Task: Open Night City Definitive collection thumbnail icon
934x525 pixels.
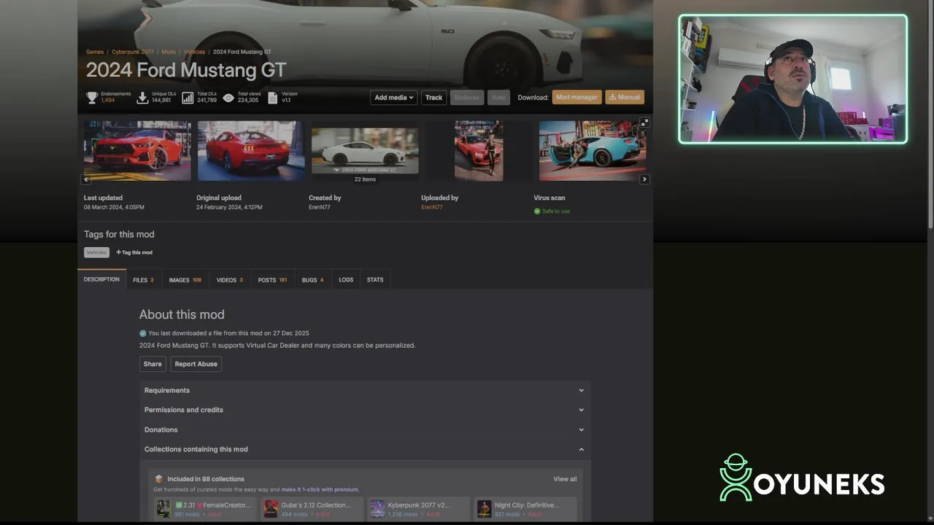Action: (x=484, y=508)
